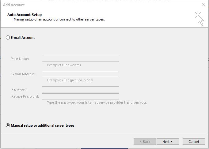
Task: Click the Your Name input field
Action: [80, 59]
